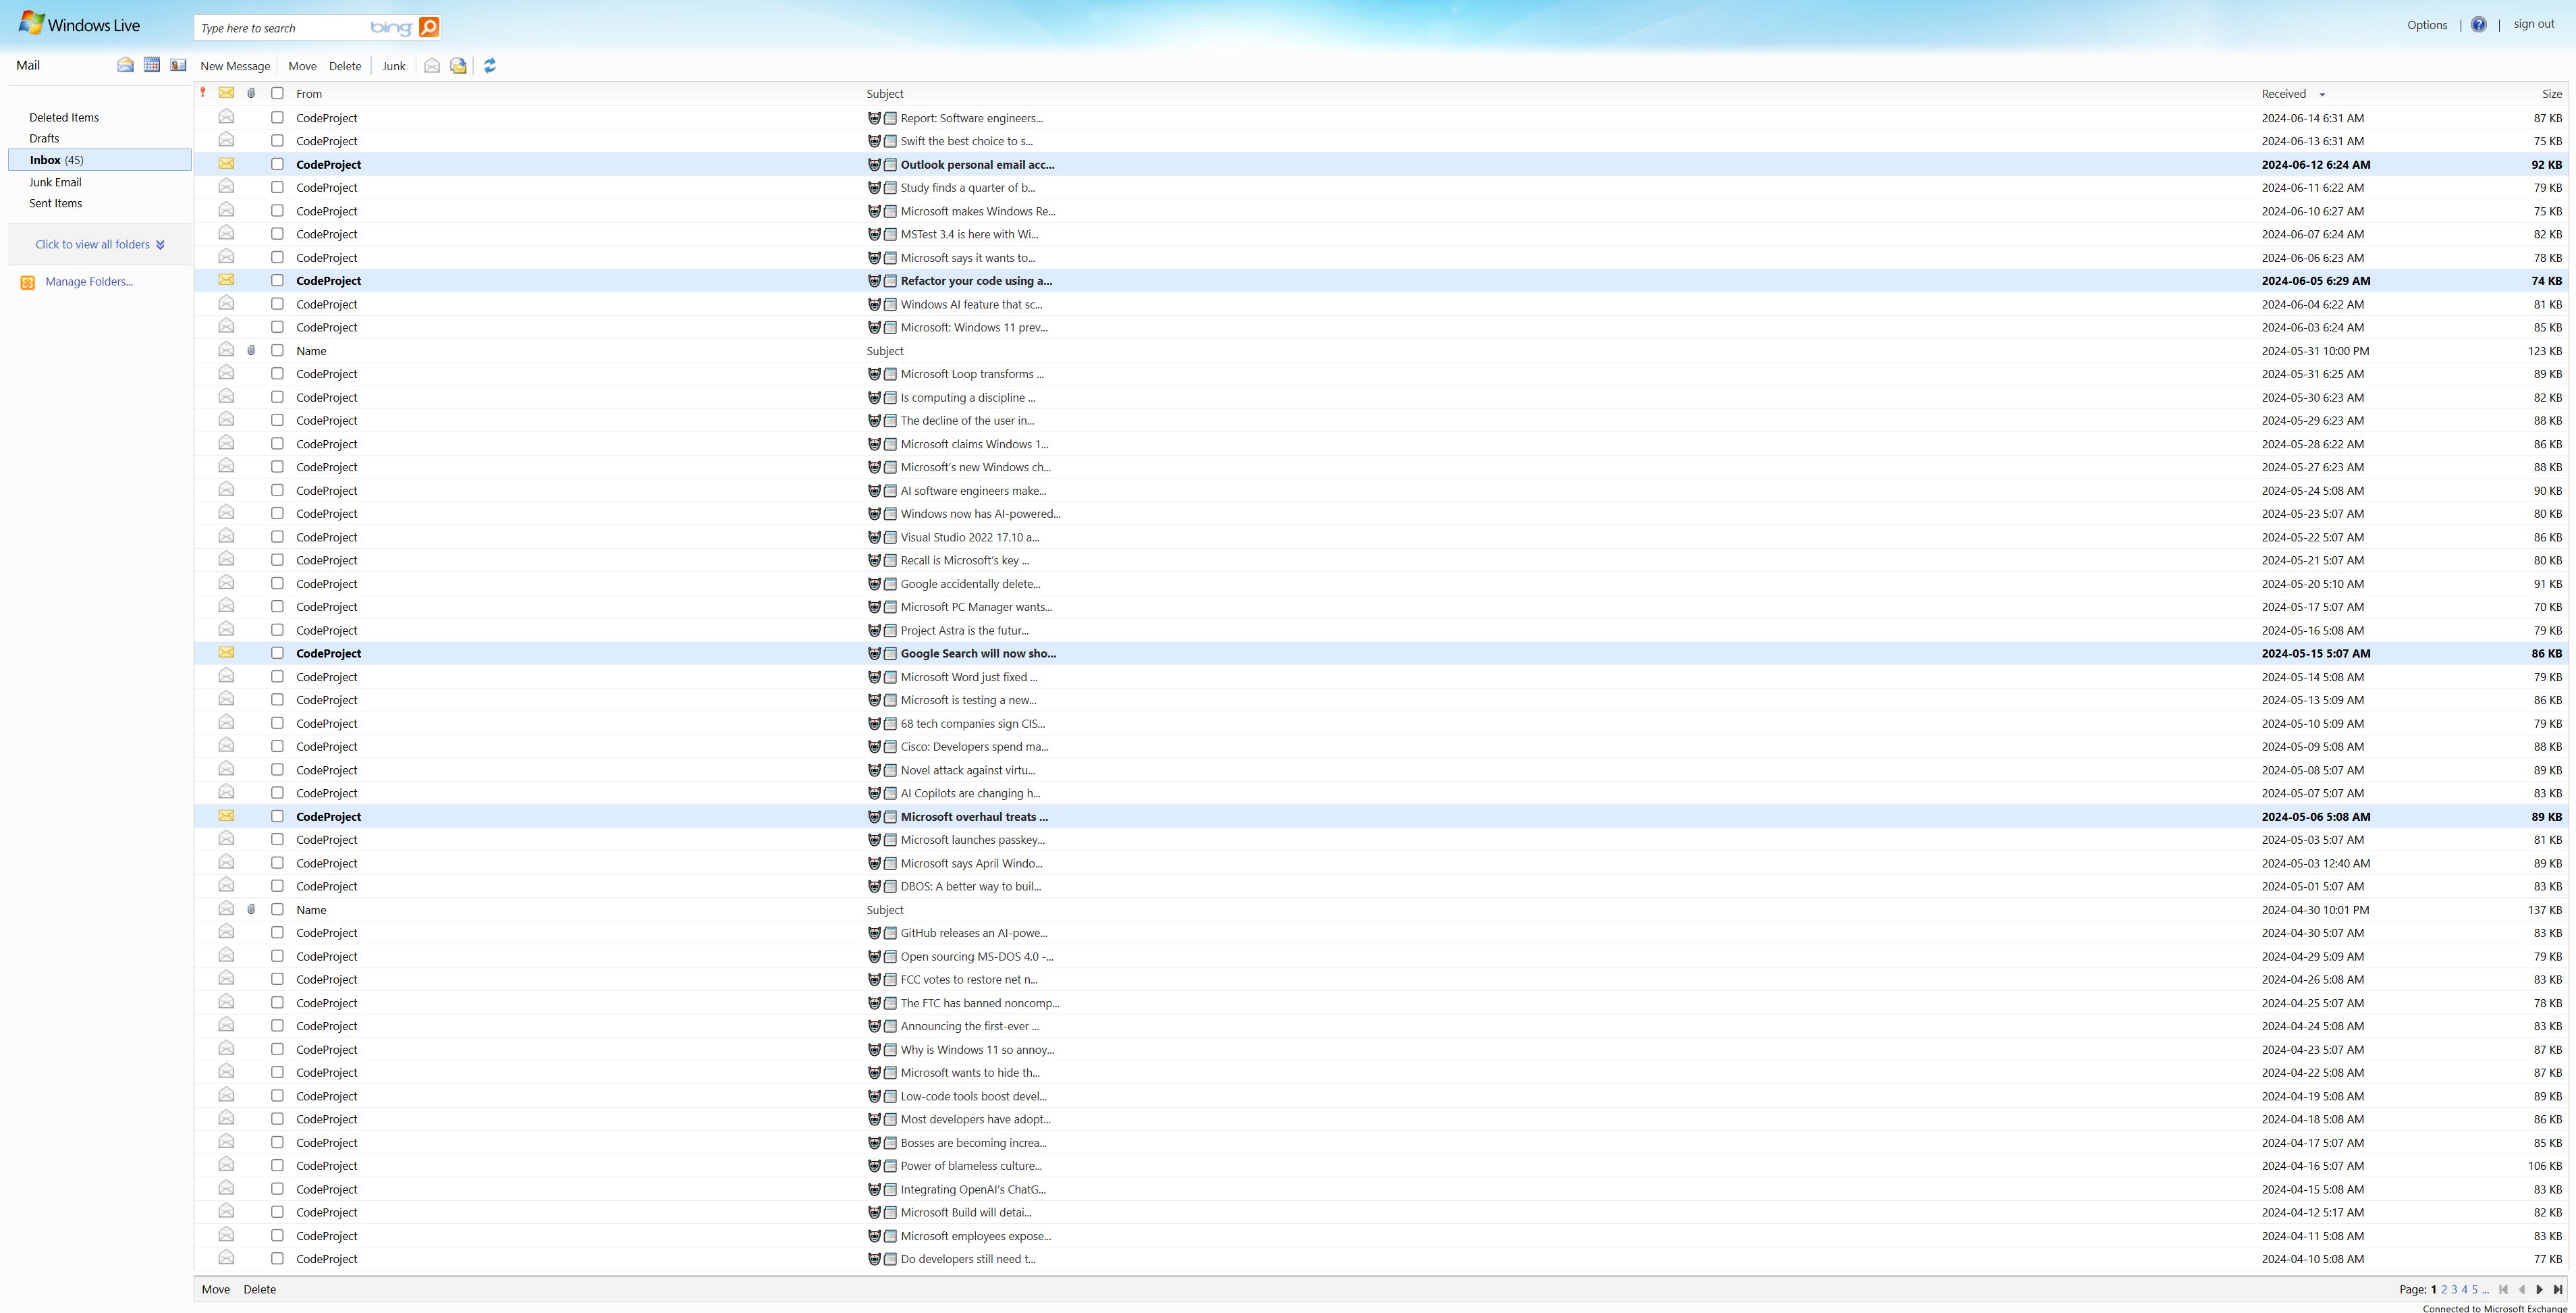Image resolution: width=2576 pixels, height=1313 pixels.
Task: Open the Move menu in the bottom bar
Action: click(x=215, y=1289)
